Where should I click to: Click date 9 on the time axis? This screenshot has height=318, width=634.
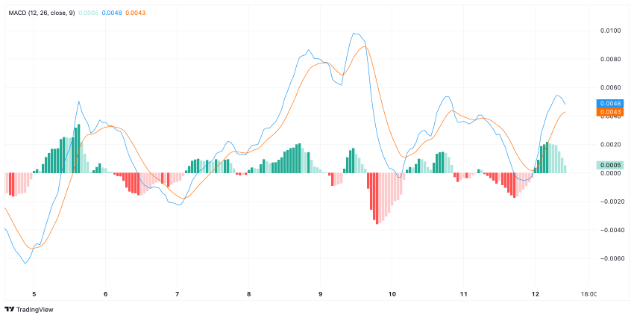(x=320, y=295)
